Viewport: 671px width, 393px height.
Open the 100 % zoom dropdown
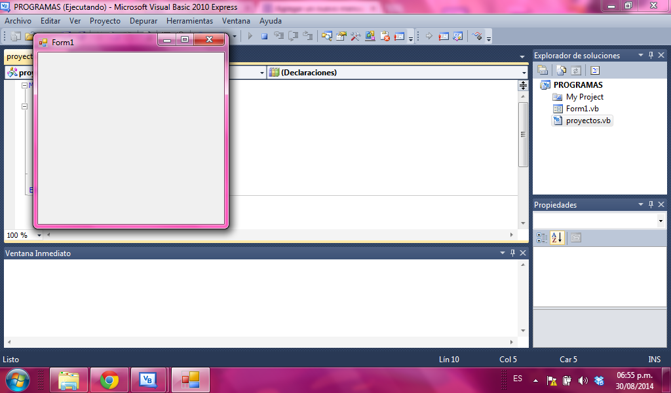click(x=39, y=235)
